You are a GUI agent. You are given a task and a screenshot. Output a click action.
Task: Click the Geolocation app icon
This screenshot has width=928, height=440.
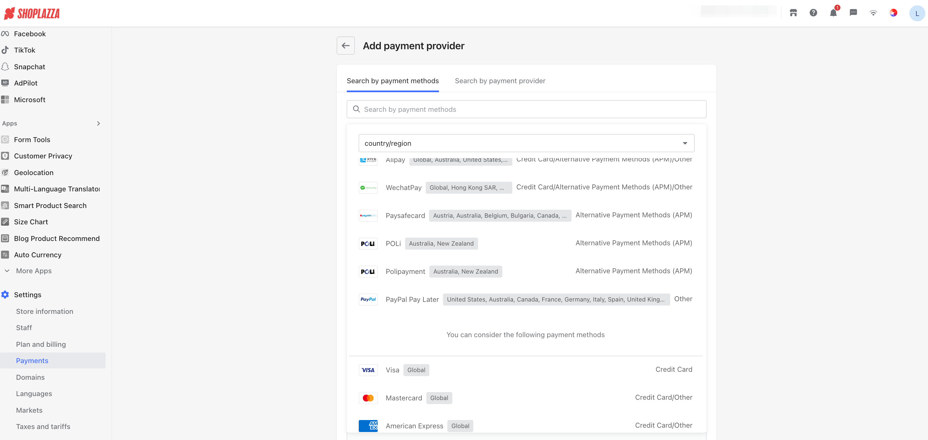coord(5,172)
